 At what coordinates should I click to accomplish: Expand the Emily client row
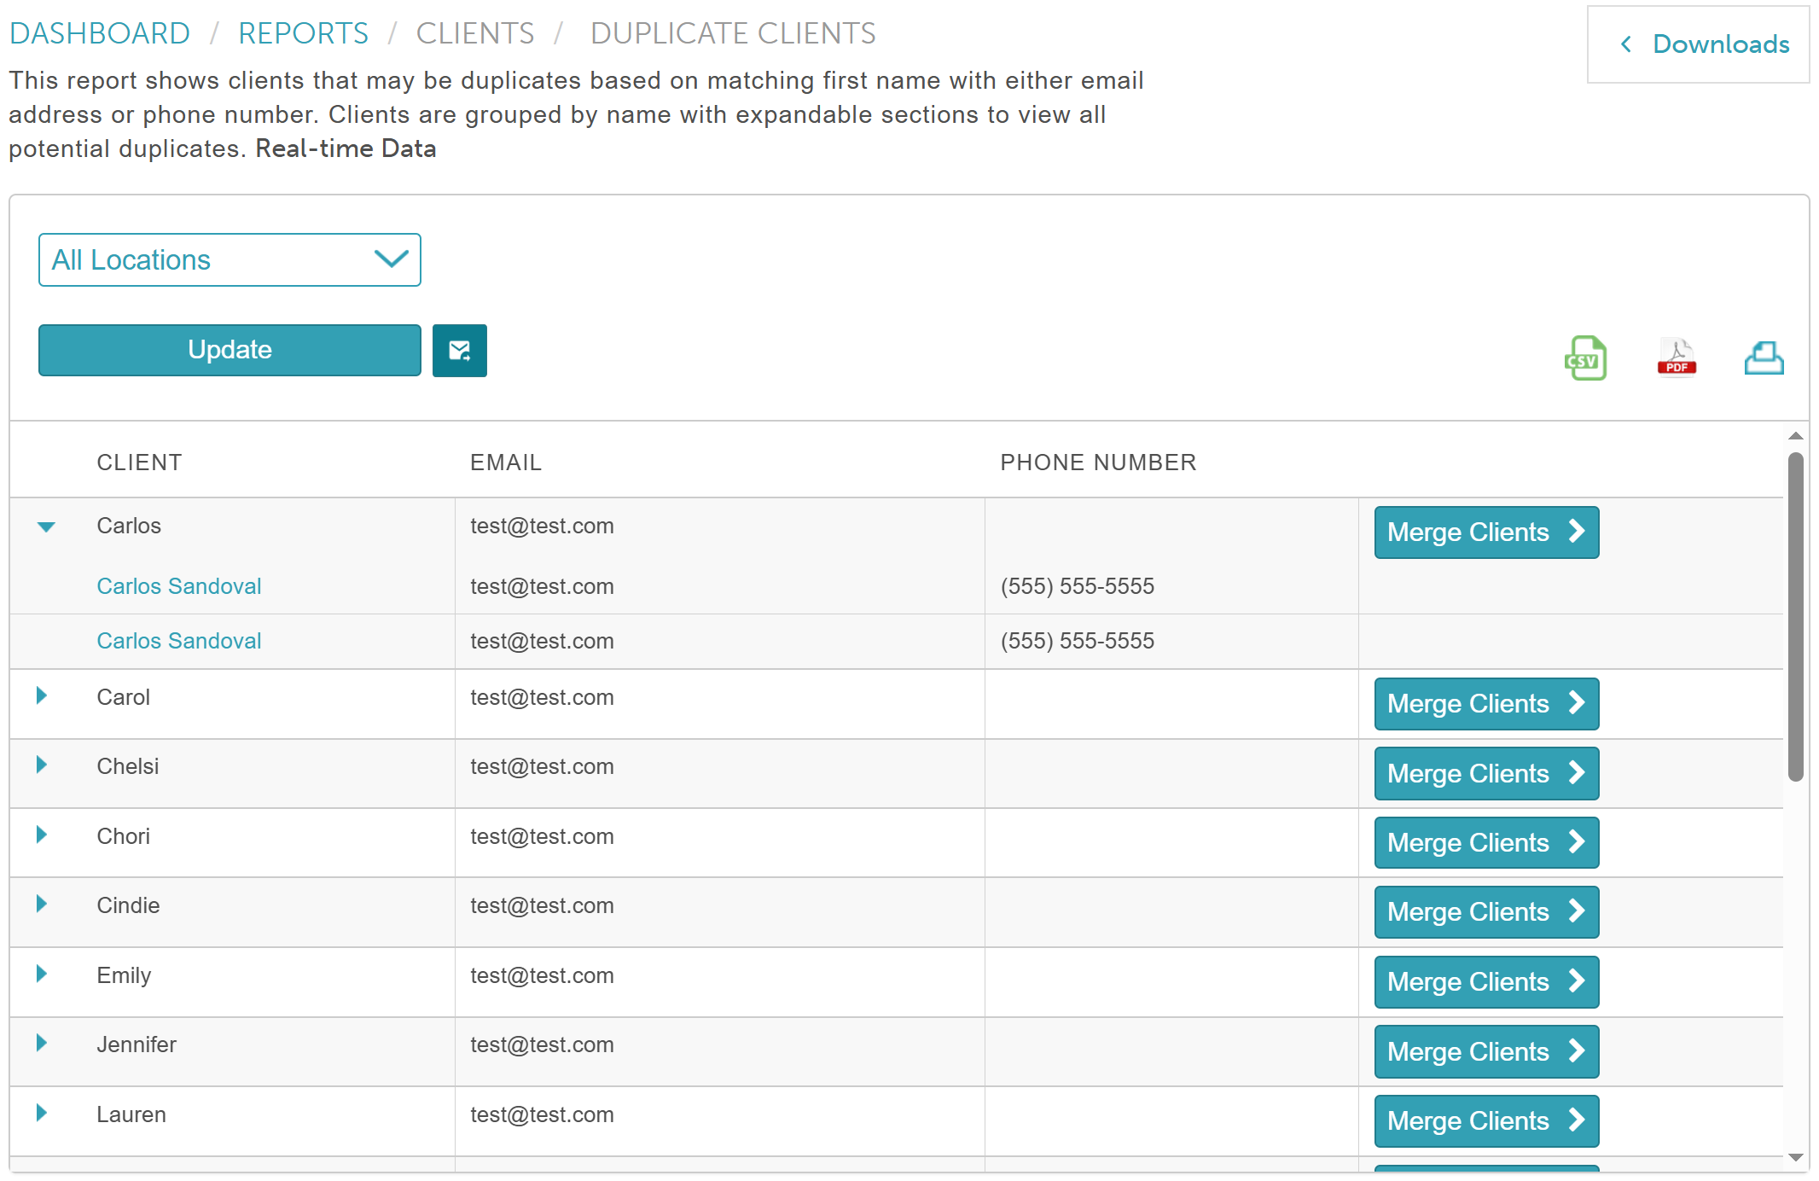42,974
